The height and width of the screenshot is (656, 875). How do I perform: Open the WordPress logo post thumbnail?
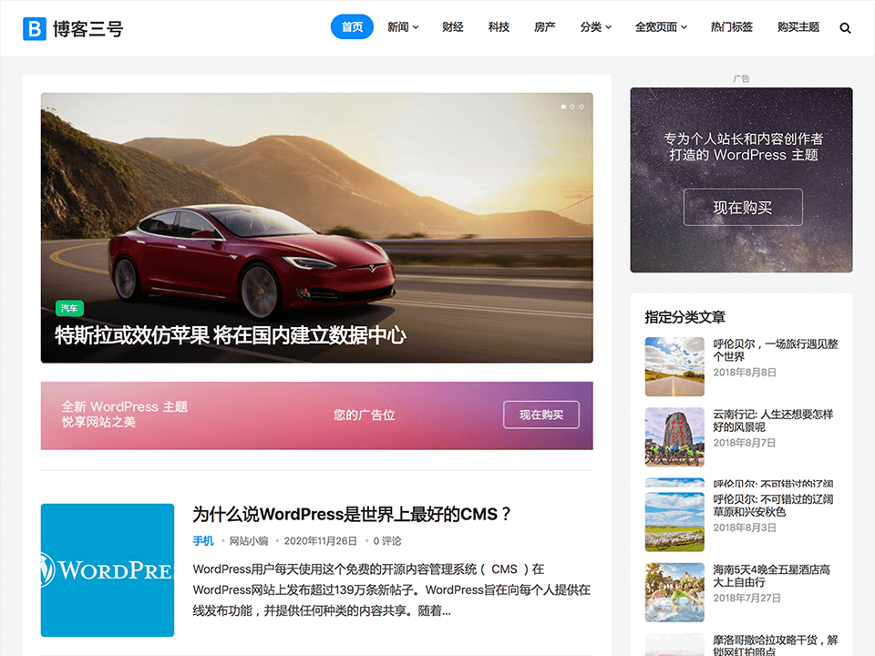point(108,570)
